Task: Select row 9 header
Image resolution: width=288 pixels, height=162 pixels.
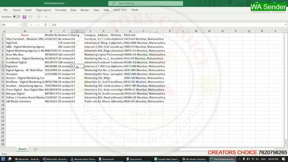Action: tap(3, 66)
